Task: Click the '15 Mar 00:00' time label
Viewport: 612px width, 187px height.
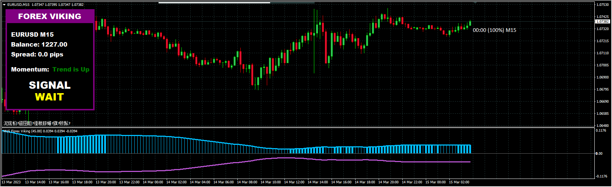Action: [x=436, y=182]
